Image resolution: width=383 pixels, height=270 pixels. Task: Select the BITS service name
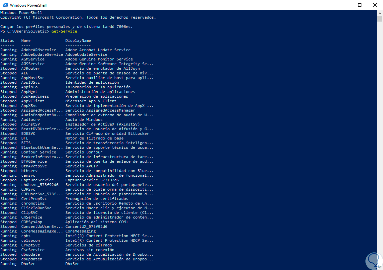26,143
